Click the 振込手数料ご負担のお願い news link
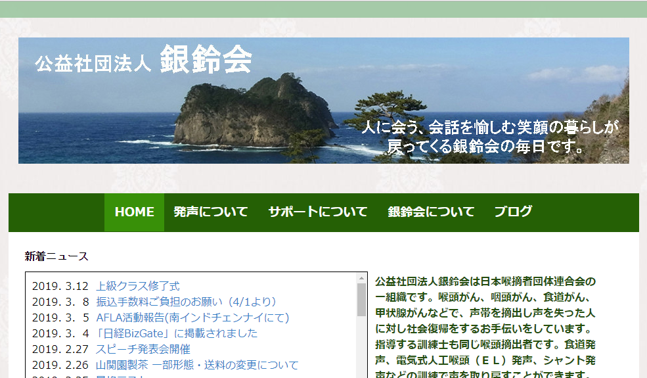This screenshot has height=378, width=647. coord(186,302)
